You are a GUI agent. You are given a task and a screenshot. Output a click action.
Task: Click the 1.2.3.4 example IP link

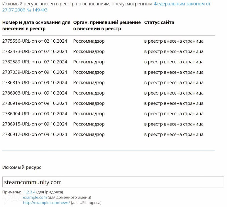coord(30,192)
